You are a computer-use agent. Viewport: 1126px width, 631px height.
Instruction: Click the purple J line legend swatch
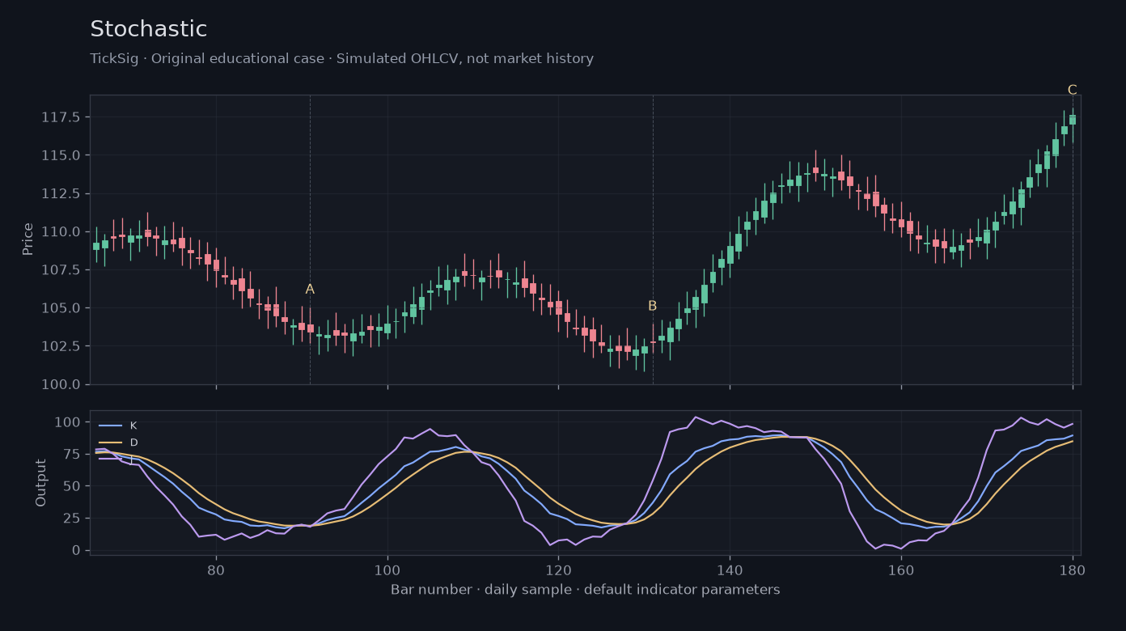click(110, 459)
